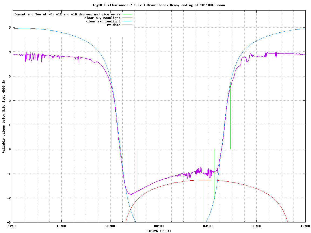Click the x-axis tick label 08:00
Viewport: 311px width, 233px height.
[257, 226]
